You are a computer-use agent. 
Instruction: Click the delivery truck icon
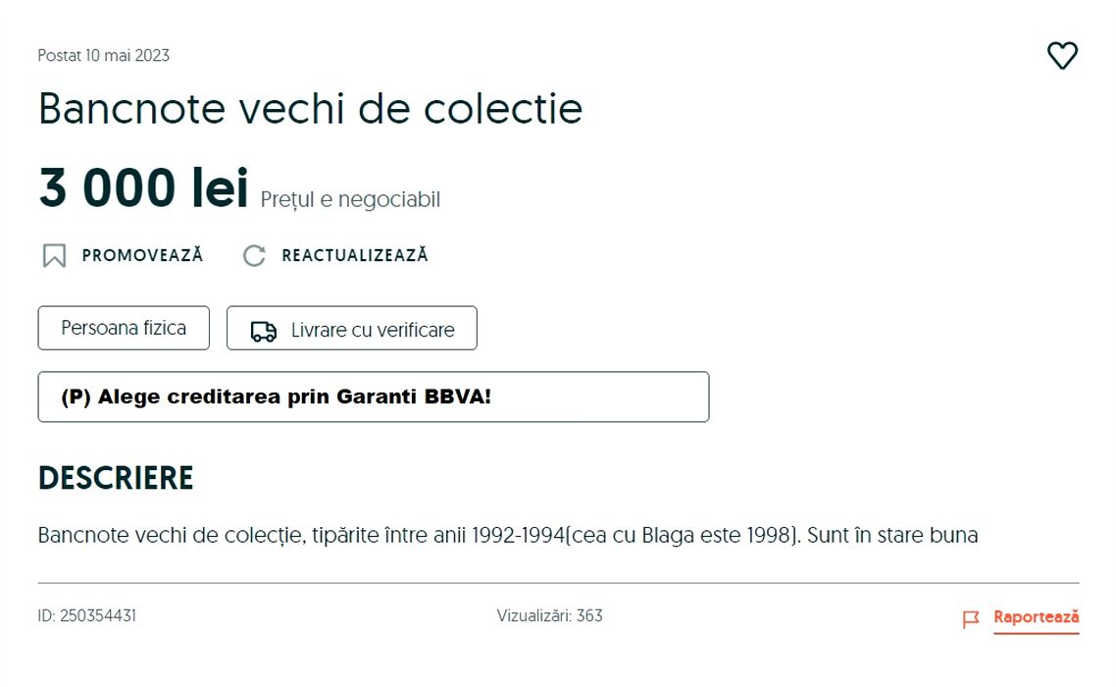263,331
